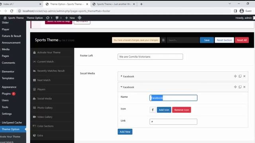
Task: Focus the Link input field
Action: (x=173, y=122)
